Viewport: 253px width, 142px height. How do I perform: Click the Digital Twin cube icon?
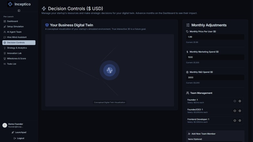(47, 25)
